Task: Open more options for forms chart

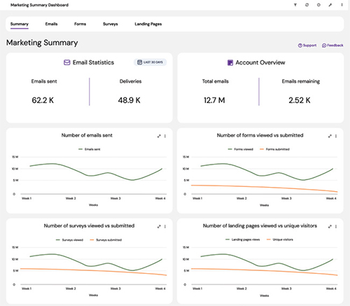Action: tap(336, 136)
